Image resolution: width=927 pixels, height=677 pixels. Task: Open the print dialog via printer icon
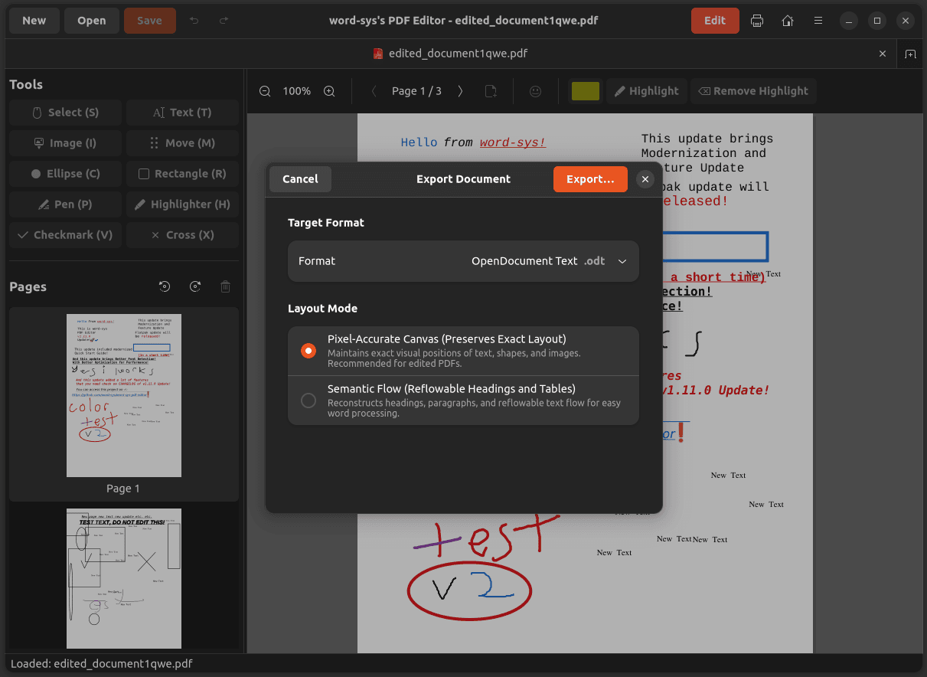(x=757, y=21)
